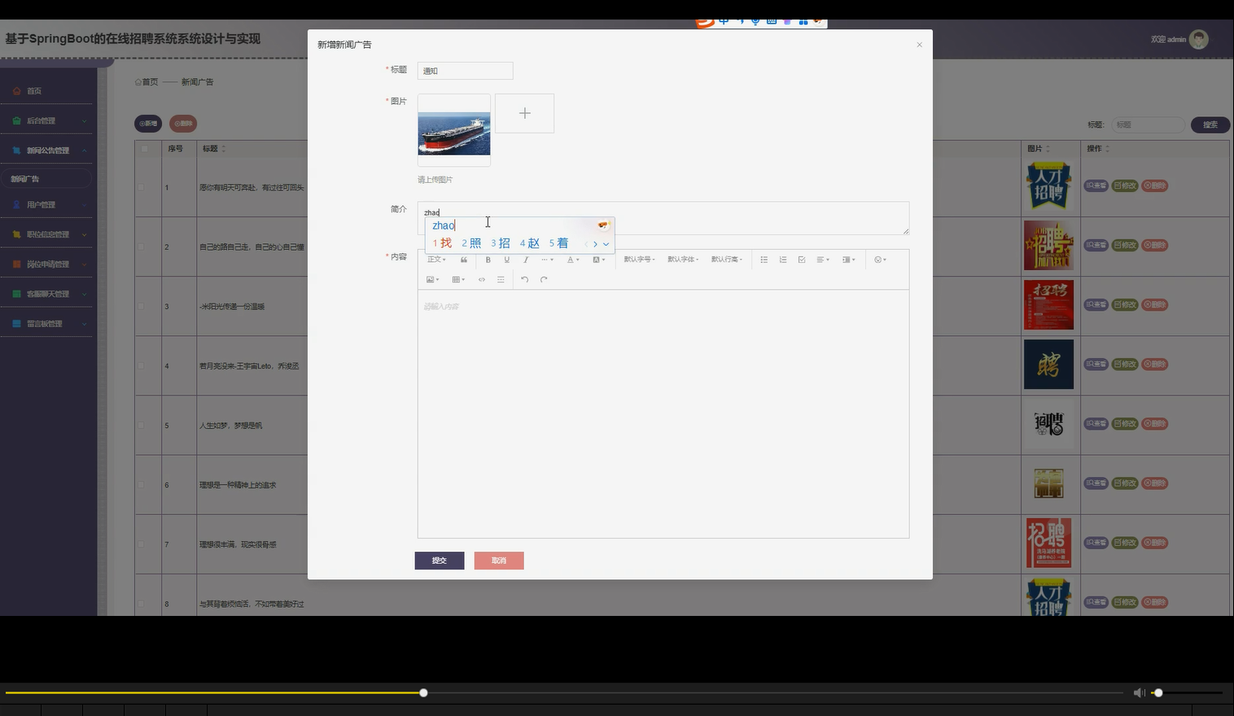Insert a horizontal divider line
Image resolution: width=1234 pixels, height=716 pixels.
501,279
